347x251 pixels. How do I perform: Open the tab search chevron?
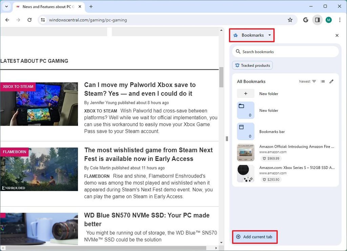[x=6, y=6]
